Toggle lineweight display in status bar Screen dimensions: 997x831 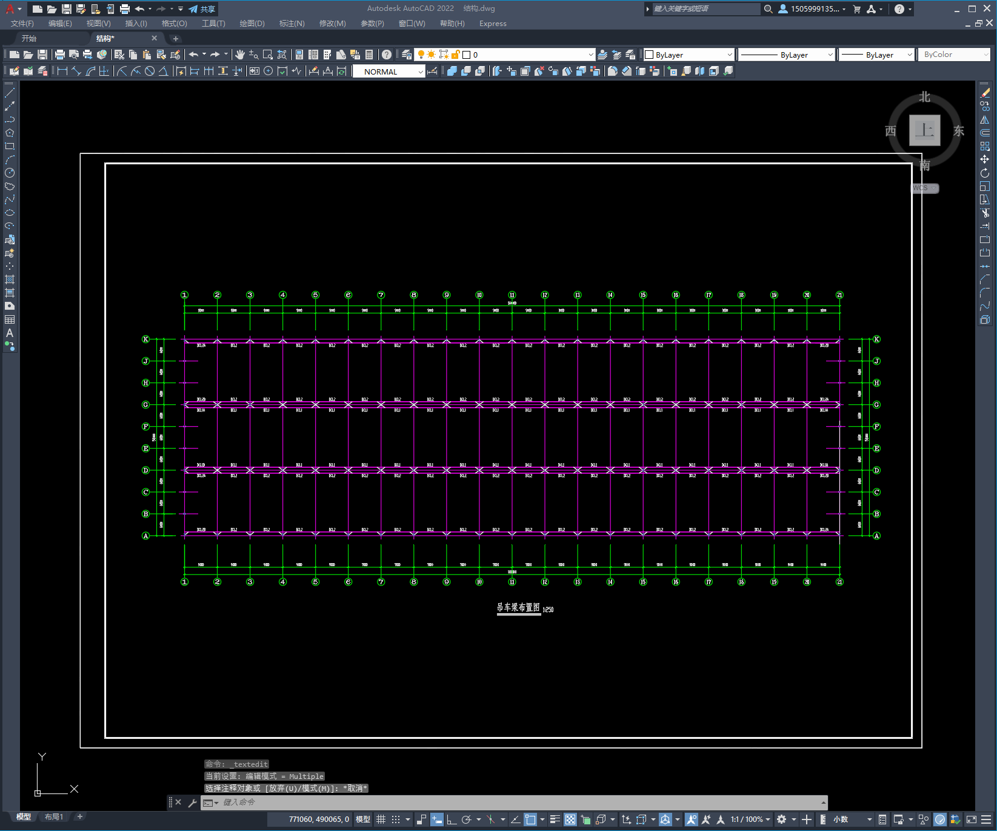point(555,819)
